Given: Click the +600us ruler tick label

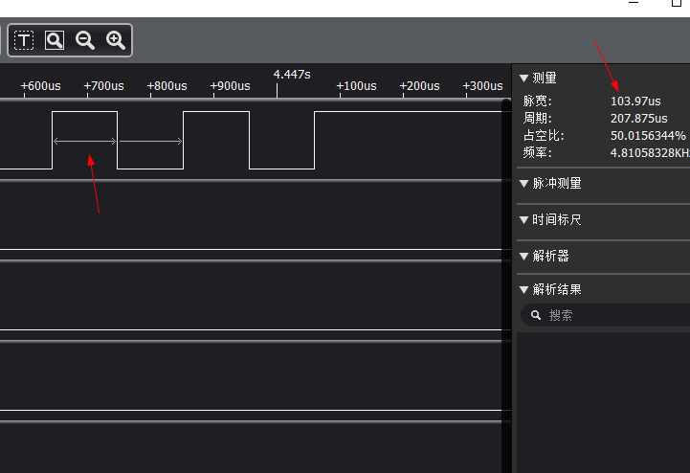Looking at the screenshot, I should [40, 86].
